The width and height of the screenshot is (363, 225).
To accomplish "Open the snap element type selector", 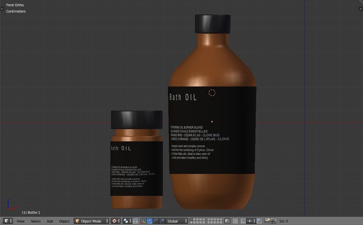I will 251,221.
